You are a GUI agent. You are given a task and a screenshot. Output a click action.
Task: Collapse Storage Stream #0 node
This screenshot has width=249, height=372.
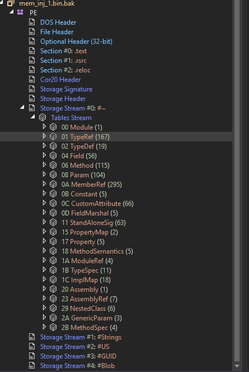point(22,107)
